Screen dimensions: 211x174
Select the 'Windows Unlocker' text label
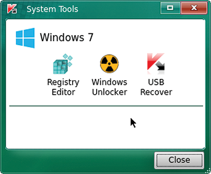pyautogui.click(x=109, y=87)
